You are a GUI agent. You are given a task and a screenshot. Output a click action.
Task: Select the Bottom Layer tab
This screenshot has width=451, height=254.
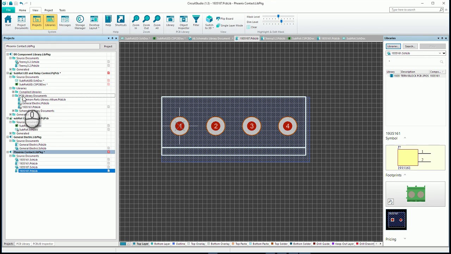coord(160,244)
